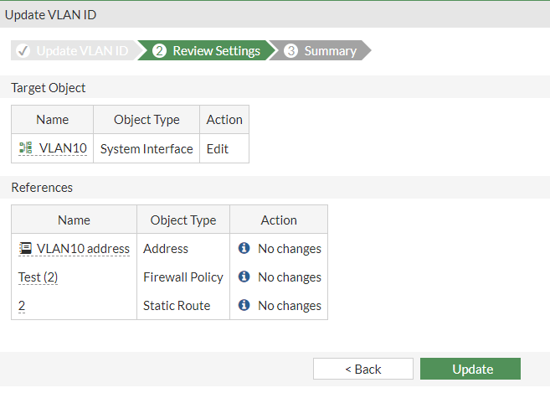Click the info icon in the Firewall Policy row
The width and height of the screenshot is (550, 393).
point(244,277)
